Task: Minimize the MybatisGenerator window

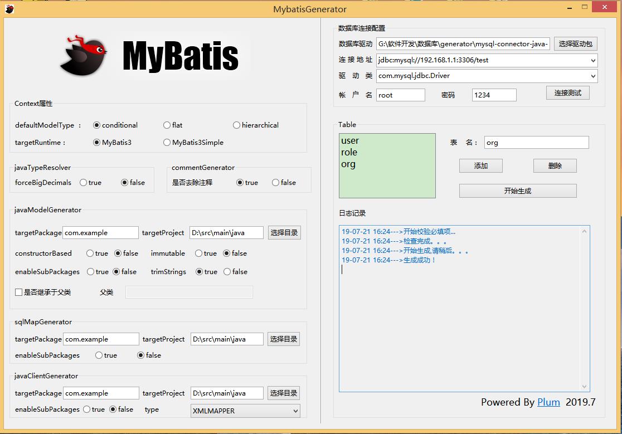Action: 570,8
